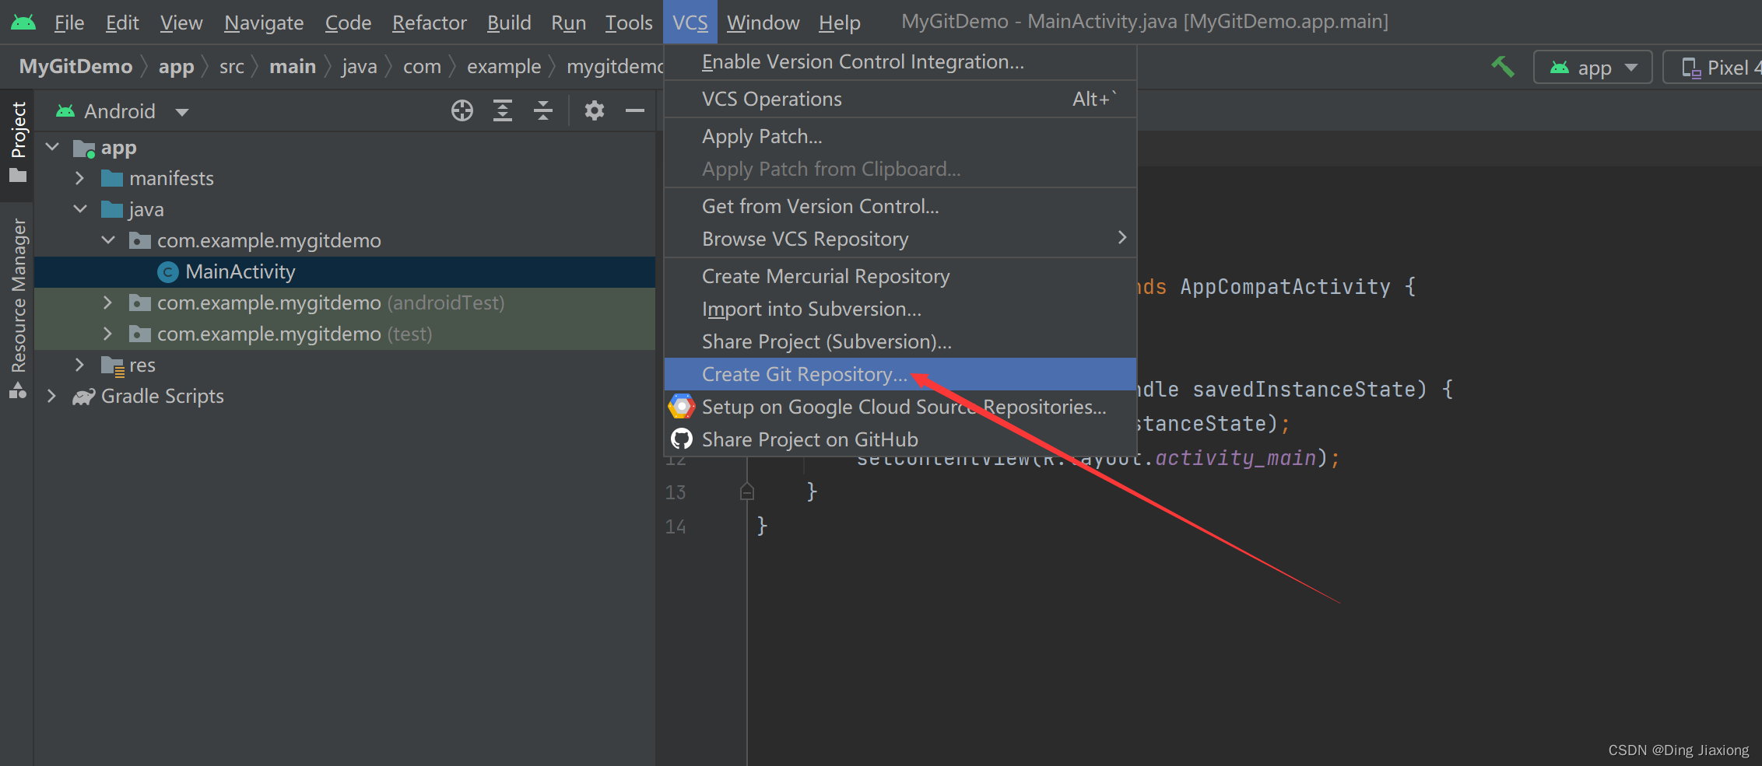
Task: Click the locate target crosshair icon
Action: 462,111
